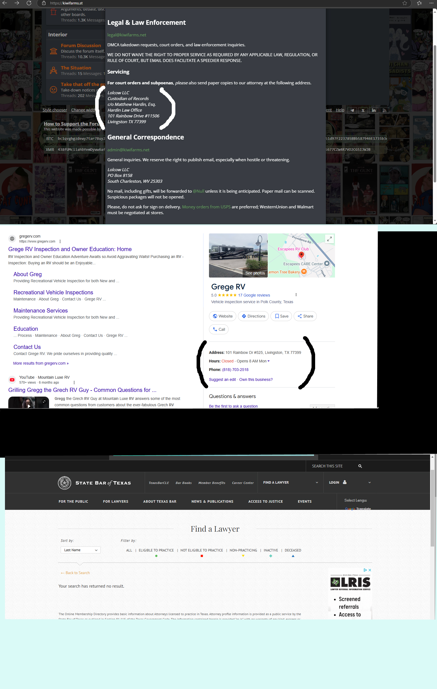This screenshot has width=437, height=689.
Task: Click the Website button for Grege RV
Action: 223,316
